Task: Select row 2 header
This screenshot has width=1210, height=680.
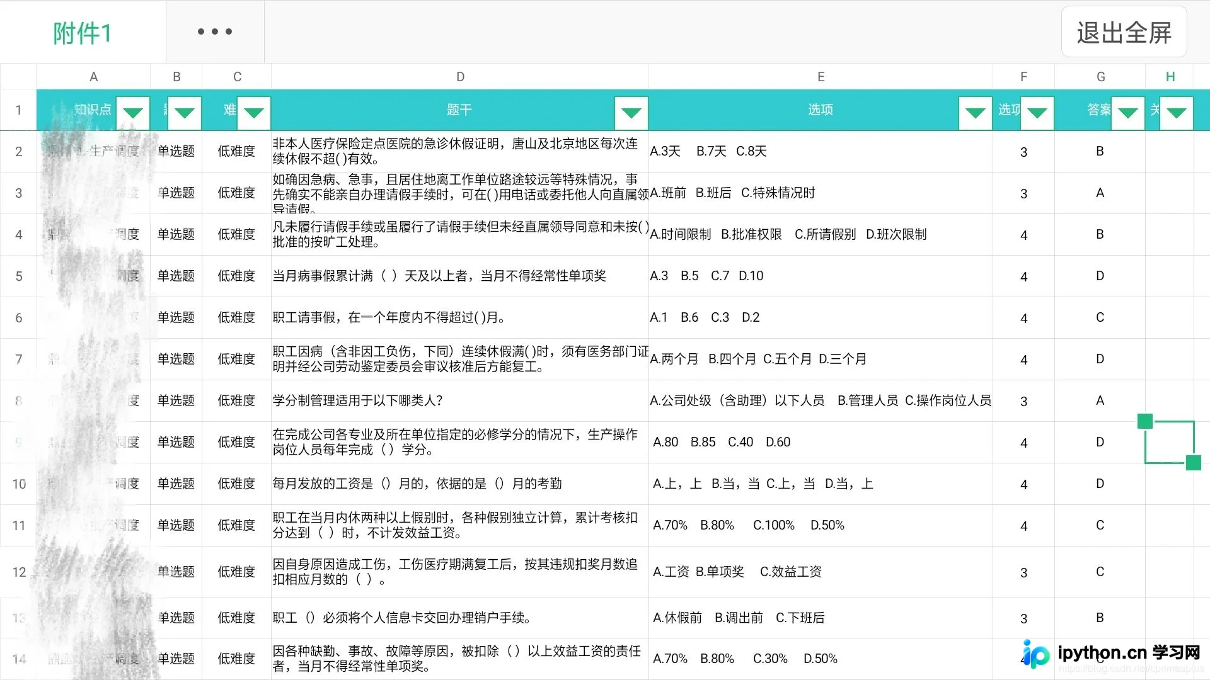Action: (18, 151)
